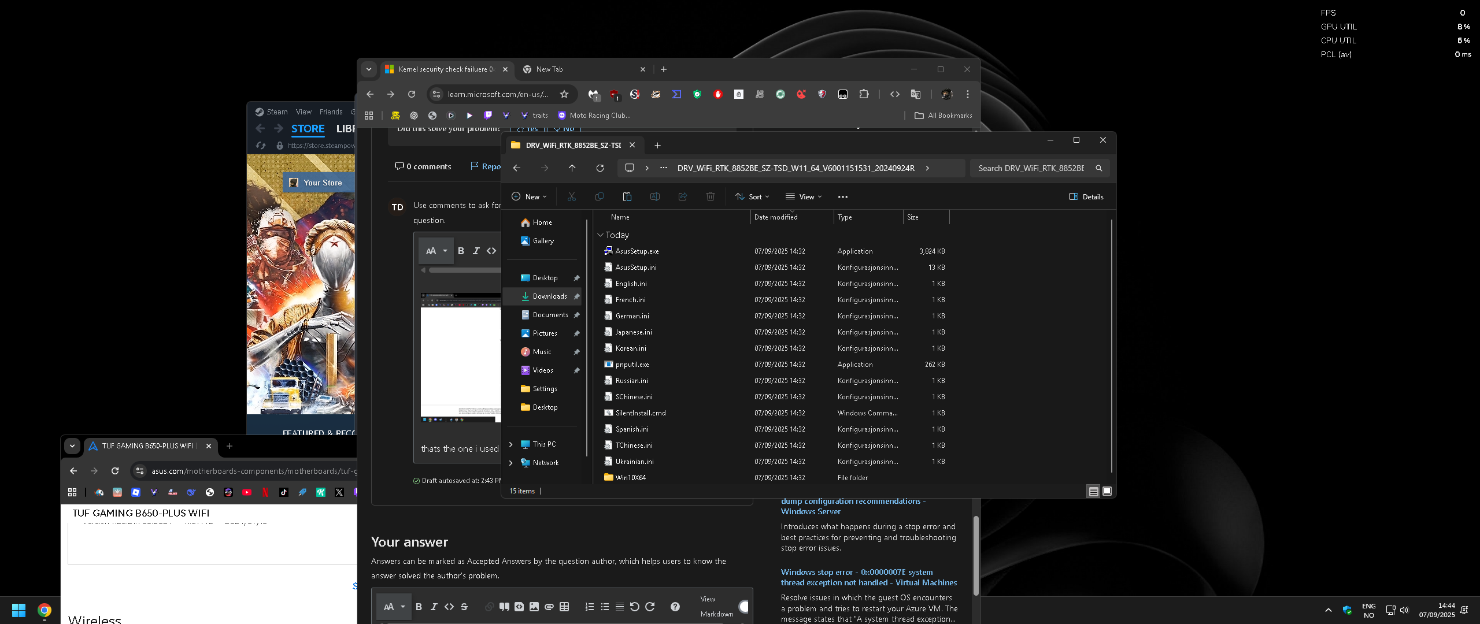Screen dimensions: 1480x624
Task: Click the bold icon in Your answer editor
Action: point(419,607)
